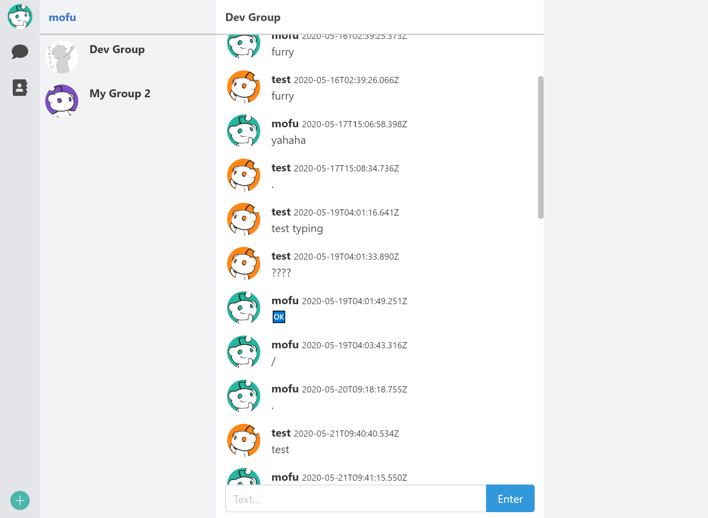Image resolution: width=708 pixels, height=518 pixels.
Task: Click test's avatar beside last 'test' message
Action: pyautogui.click(x=244, y=440)
